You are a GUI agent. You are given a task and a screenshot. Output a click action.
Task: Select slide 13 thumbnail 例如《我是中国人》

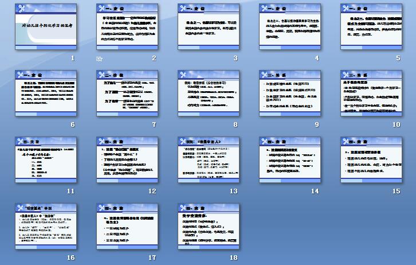[209, 160]
